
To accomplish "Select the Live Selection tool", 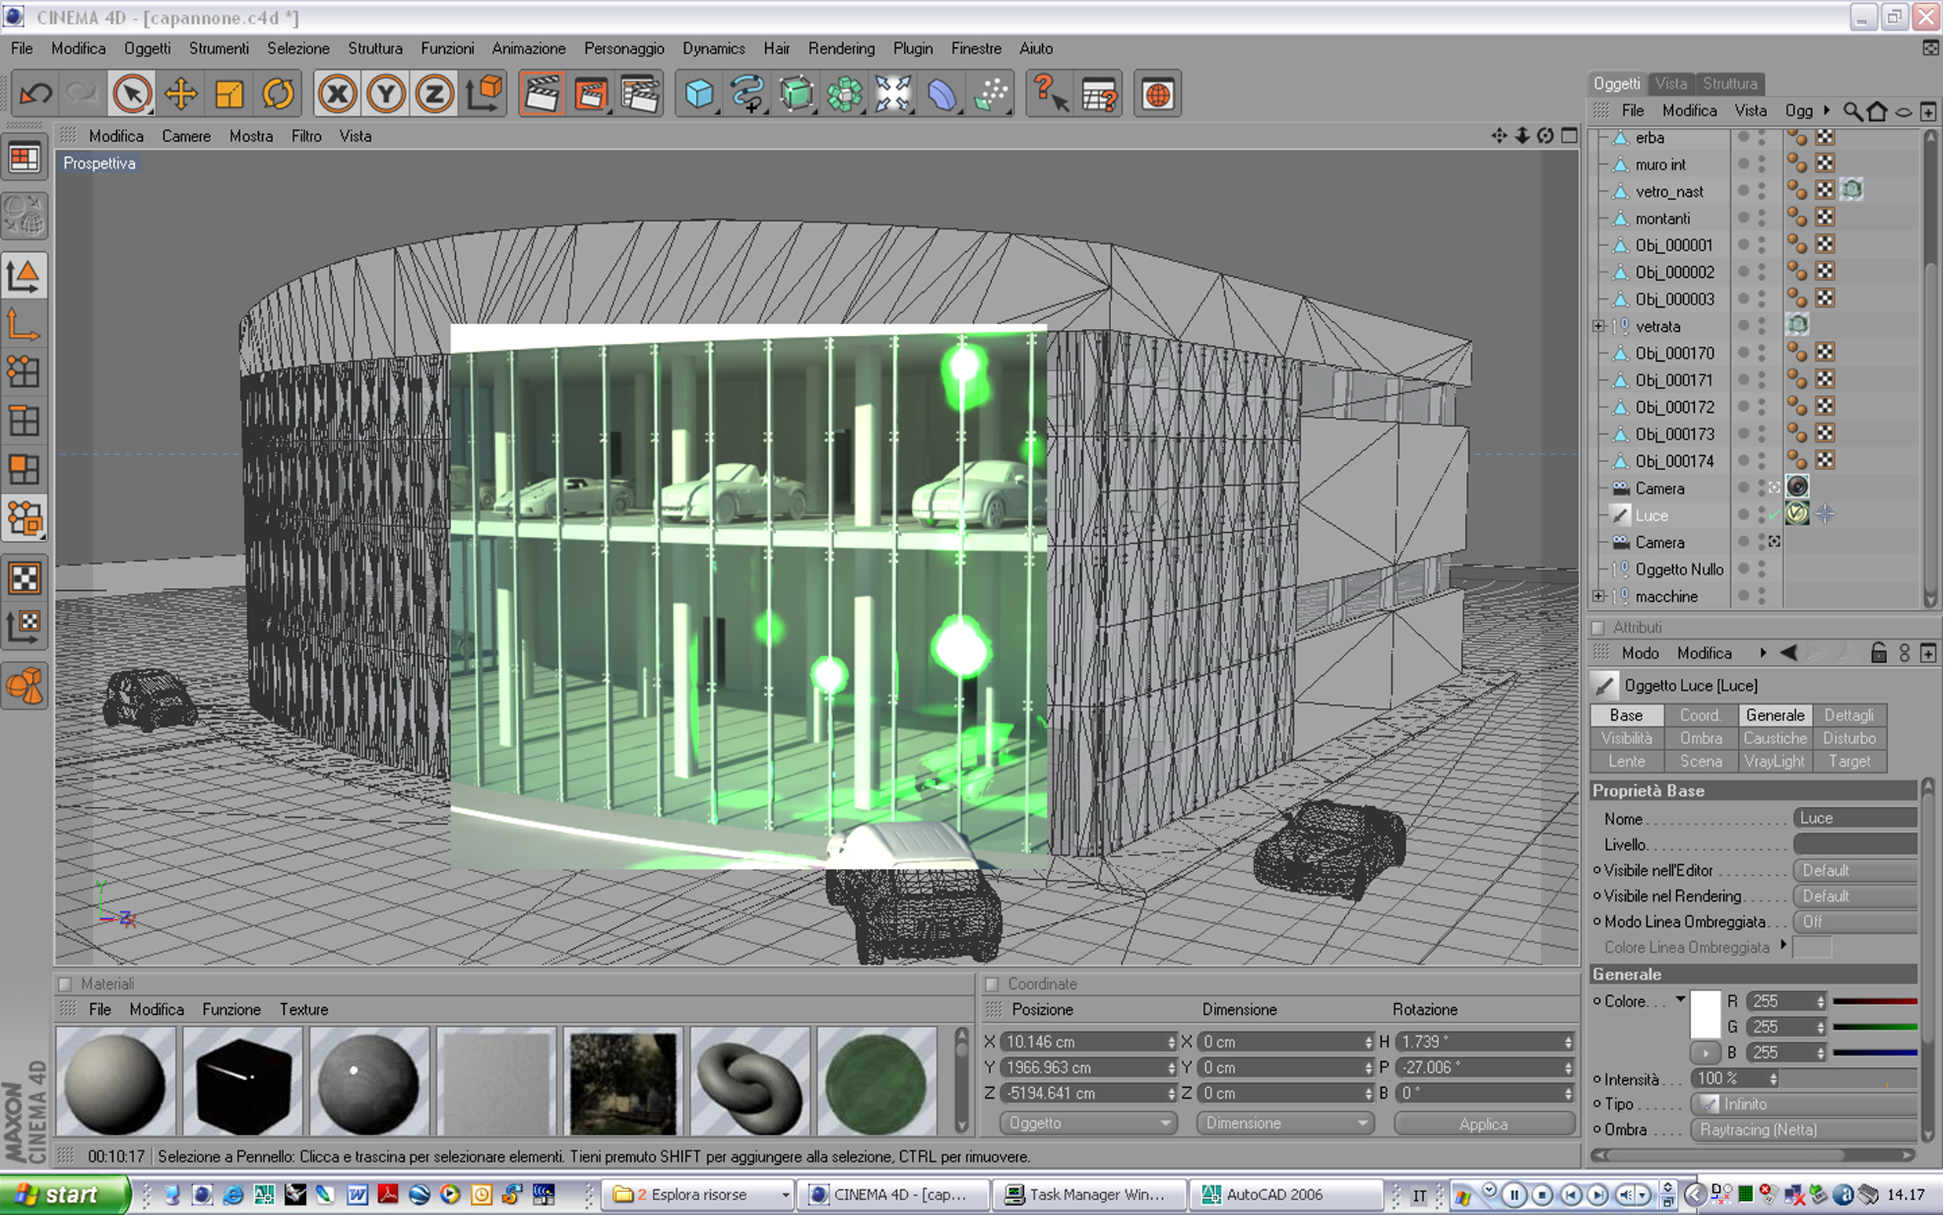I will (x=133, y=94).
